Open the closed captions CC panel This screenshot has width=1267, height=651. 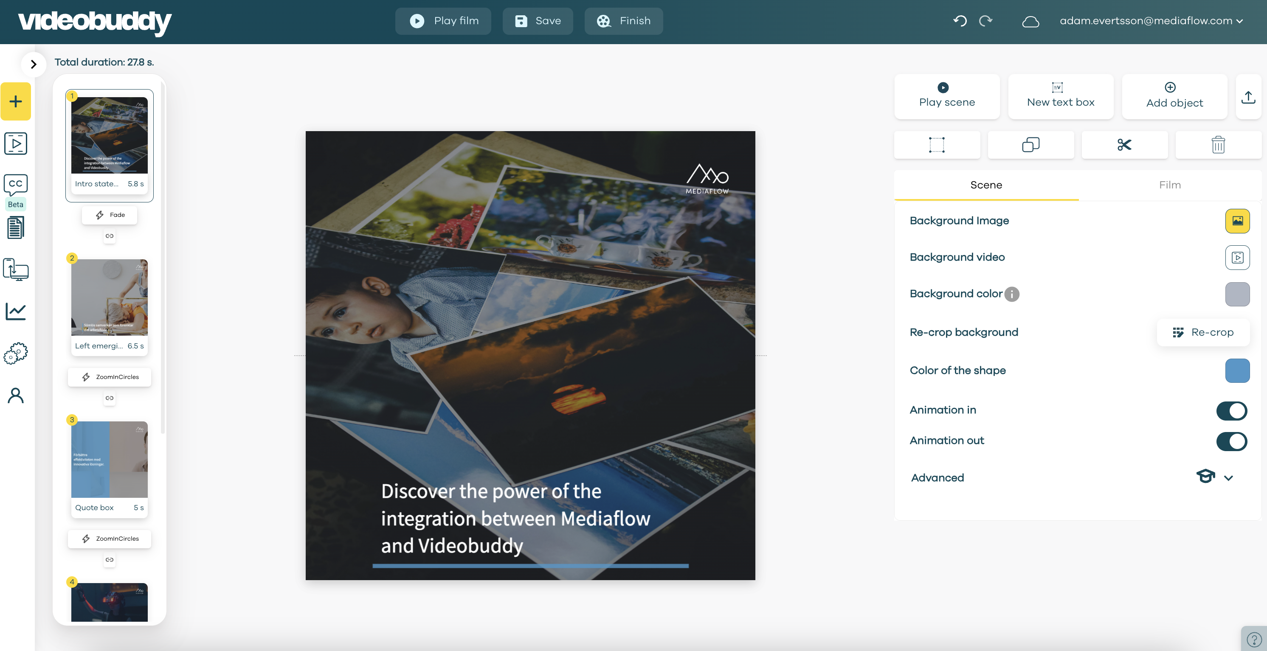[16, 184]
